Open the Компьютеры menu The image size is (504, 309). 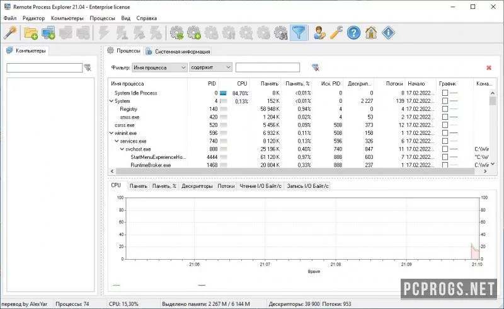pyautogui.click(x=67, y=18)
